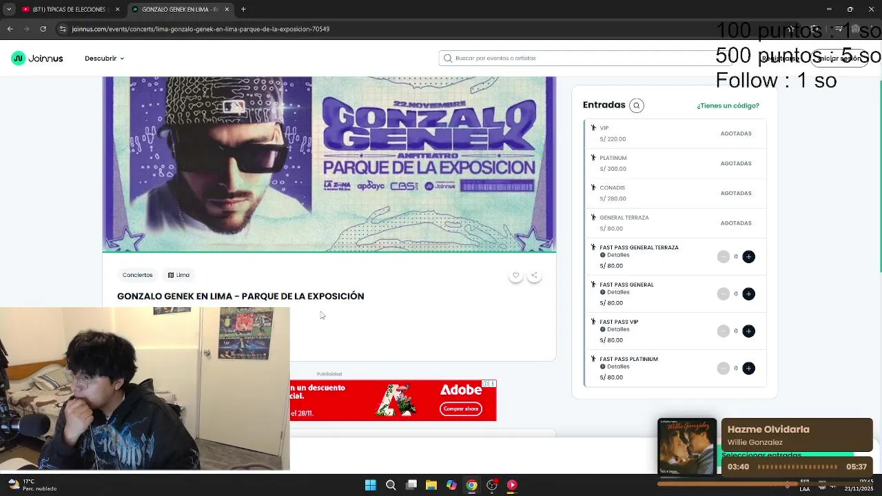Image resolution: width=882 pixels, height=496 pixels.
Task: Open the Descubrir dropdown menu
Action: click(104, 59)
